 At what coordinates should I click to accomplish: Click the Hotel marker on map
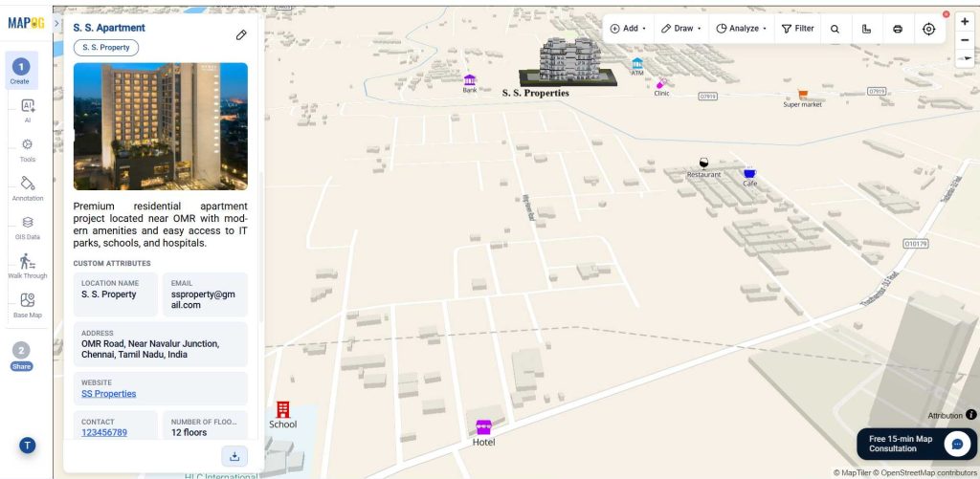pyautogui.click(x=483, y=427)
